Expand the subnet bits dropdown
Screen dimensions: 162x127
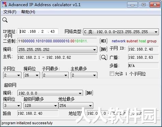12,75
